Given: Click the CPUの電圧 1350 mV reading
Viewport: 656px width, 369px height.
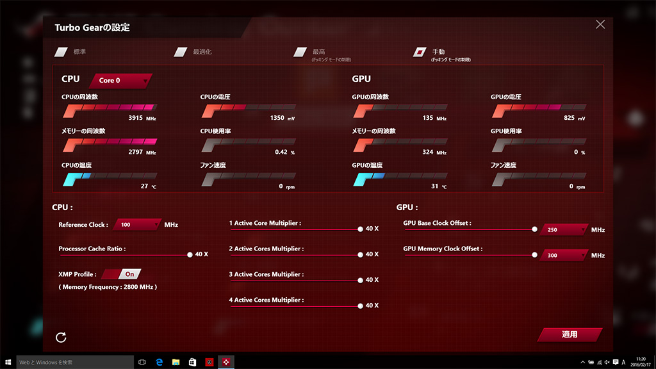Looking at the screenshot, I should tap(283, 118).
